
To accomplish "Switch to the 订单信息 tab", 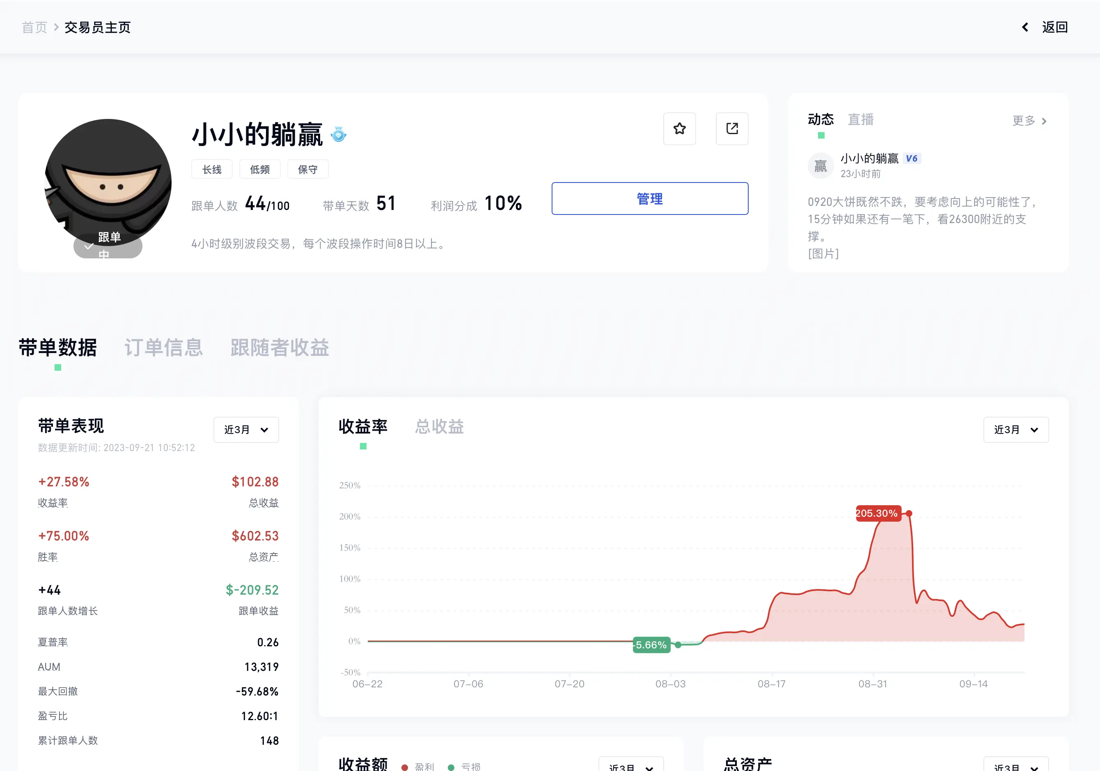I will [163, 347].
